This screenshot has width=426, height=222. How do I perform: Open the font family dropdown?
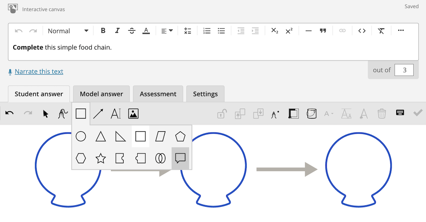[329, 114]
